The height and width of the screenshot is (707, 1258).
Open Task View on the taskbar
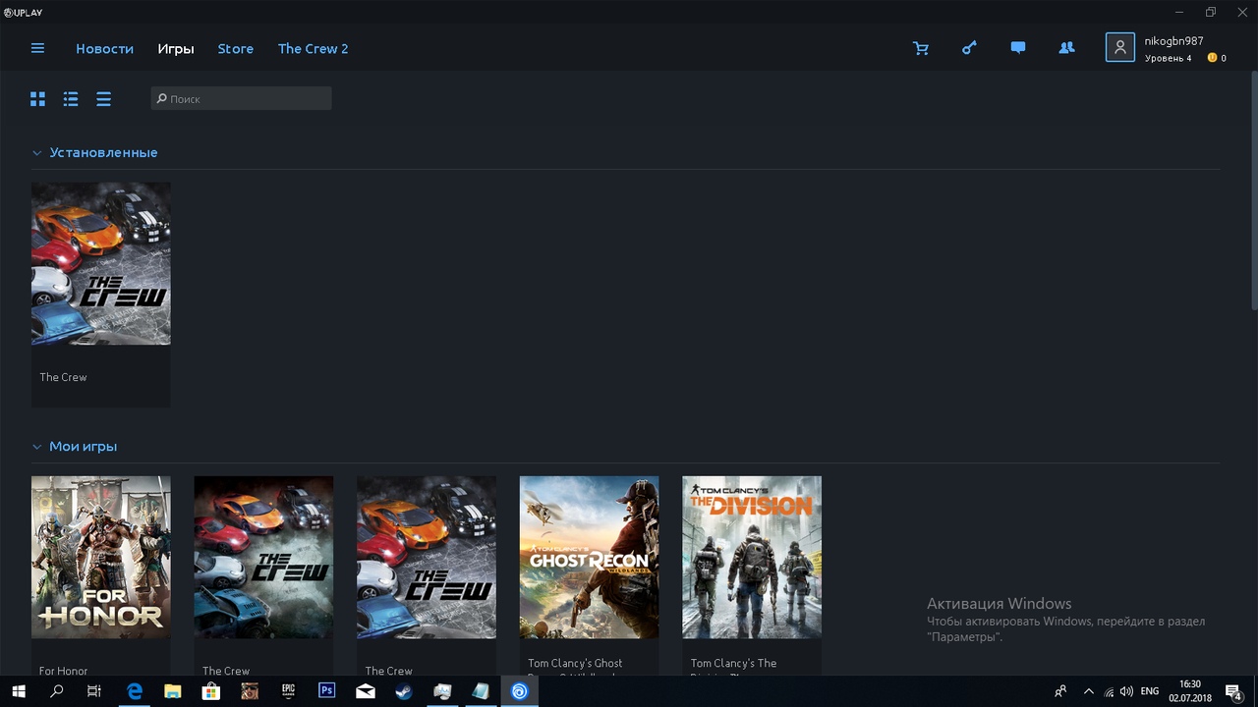pos(94,691)
